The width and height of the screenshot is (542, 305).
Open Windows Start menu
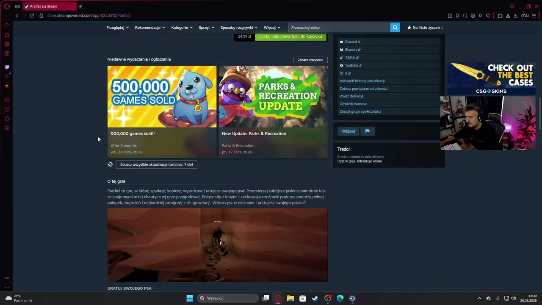(x=190, y=298)
